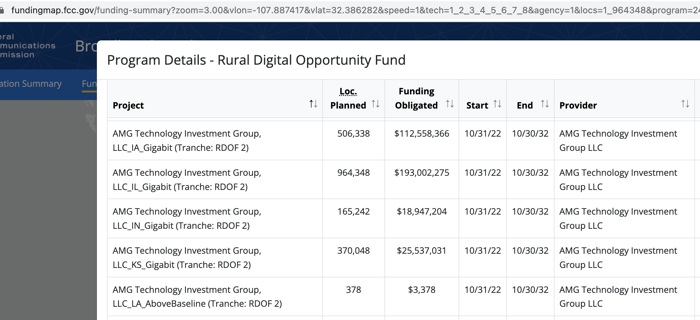The image size is (700, 320).
Task: Click provider name in LA_AboveBaseline row
Action: coord(618,297)
